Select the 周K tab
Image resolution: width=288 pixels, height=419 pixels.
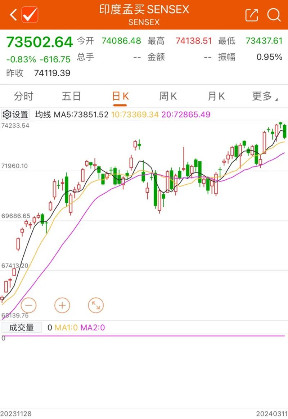coord(168,96)
